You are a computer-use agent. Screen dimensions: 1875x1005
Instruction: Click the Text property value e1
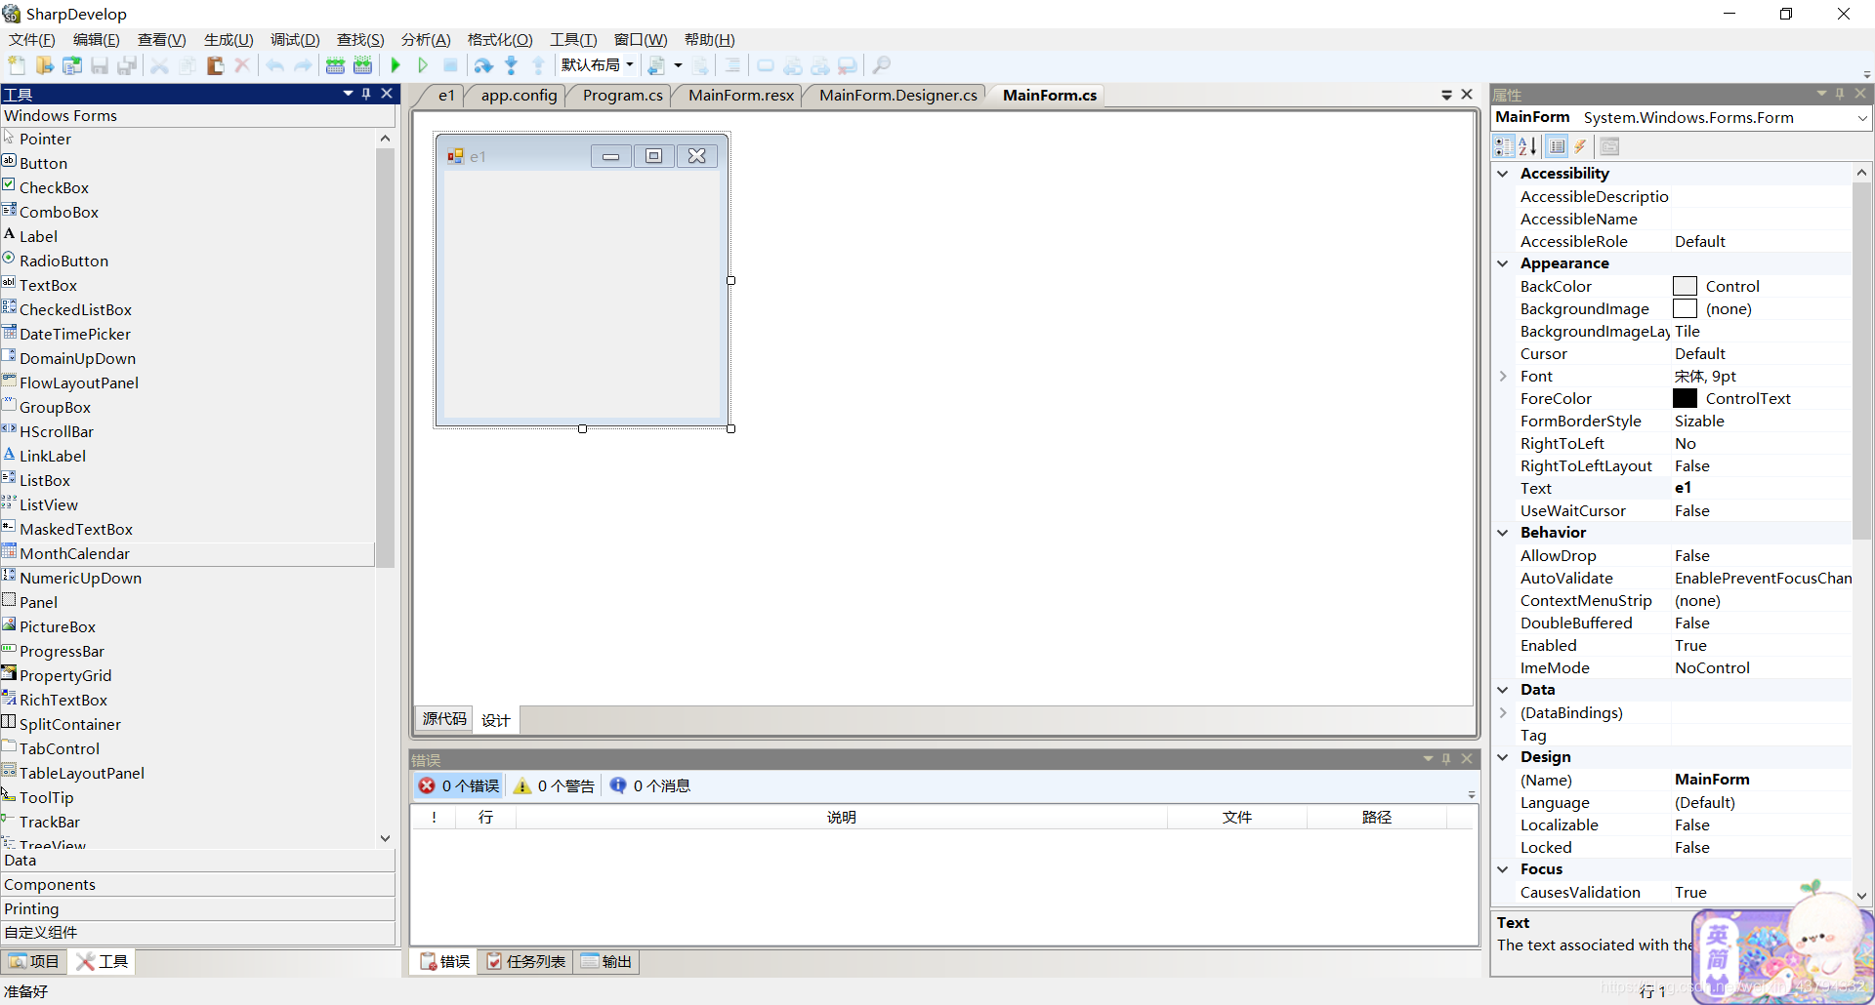[1762, 488]
